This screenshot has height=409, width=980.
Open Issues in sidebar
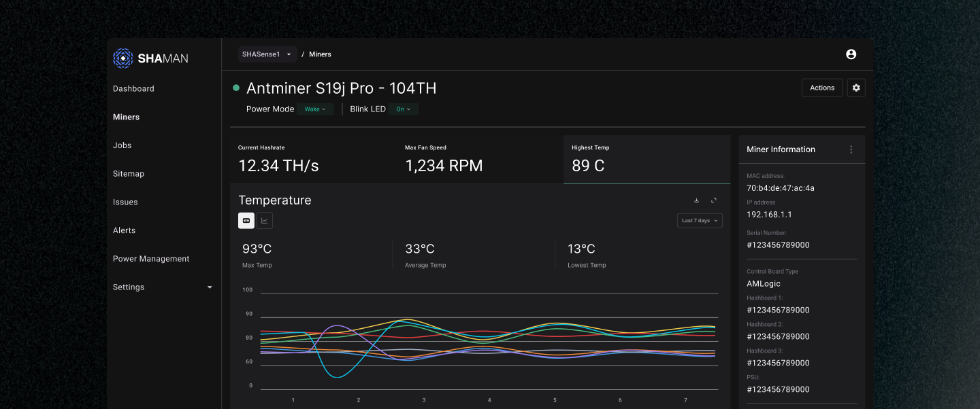[125, 202]
